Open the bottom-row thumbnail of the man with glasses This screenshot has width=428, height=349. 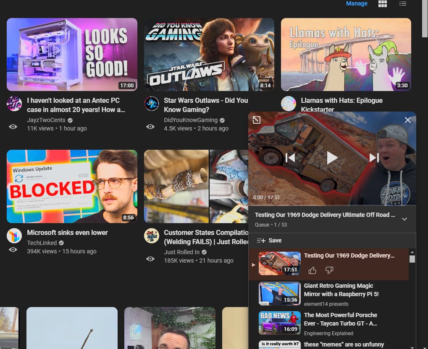tap(170, 328)
